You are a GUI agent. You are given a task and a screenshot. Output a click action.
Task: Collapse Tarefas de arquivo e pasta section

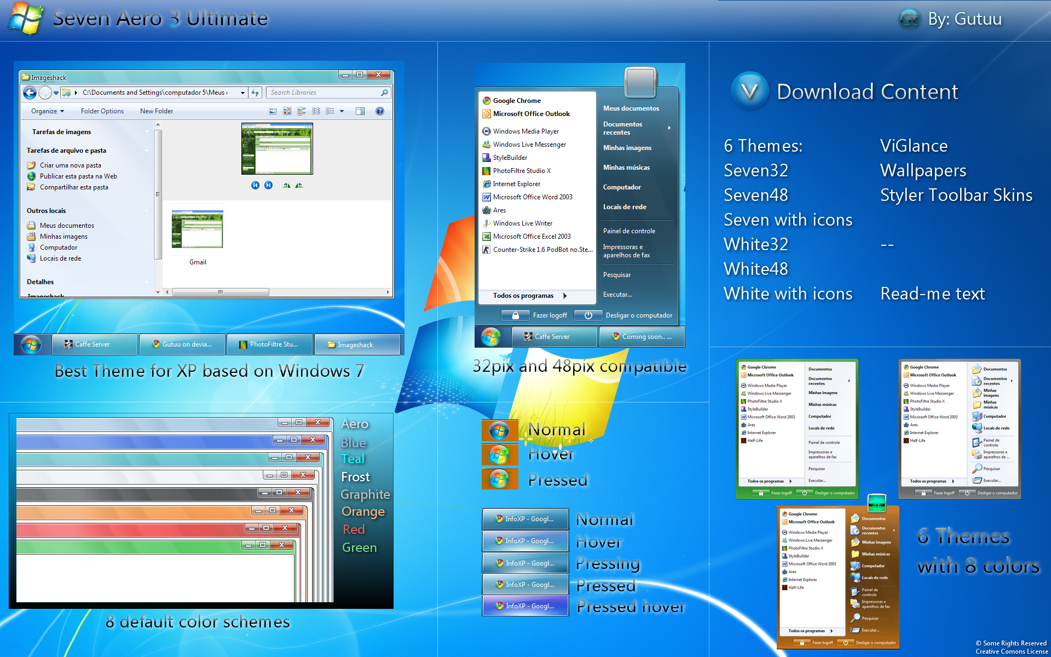coord(146,151)
